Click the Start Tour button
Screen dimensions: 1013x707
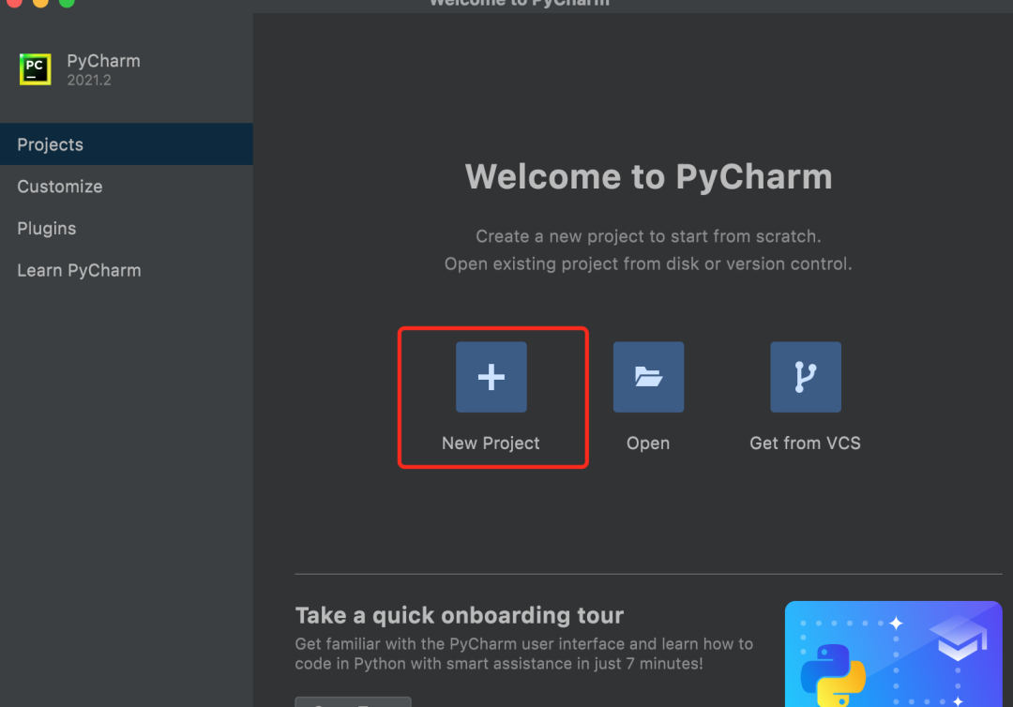point(353,701)
